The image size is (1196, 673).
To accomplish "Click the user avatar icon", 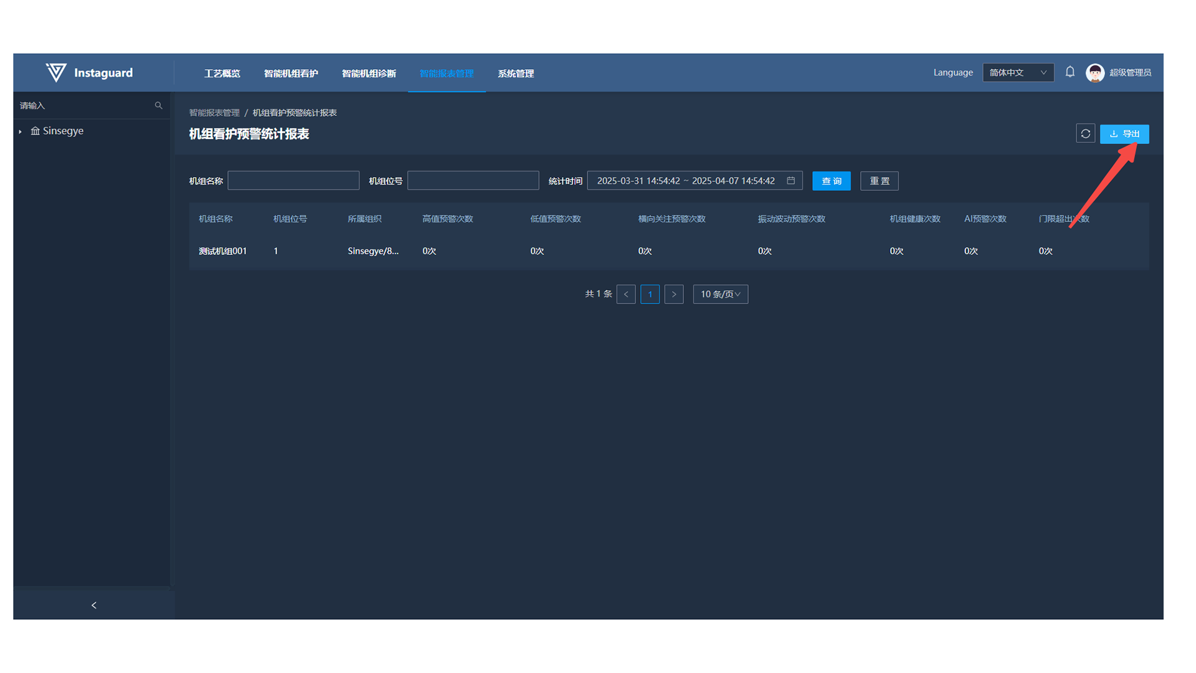I will click(x=1094, y=73).
